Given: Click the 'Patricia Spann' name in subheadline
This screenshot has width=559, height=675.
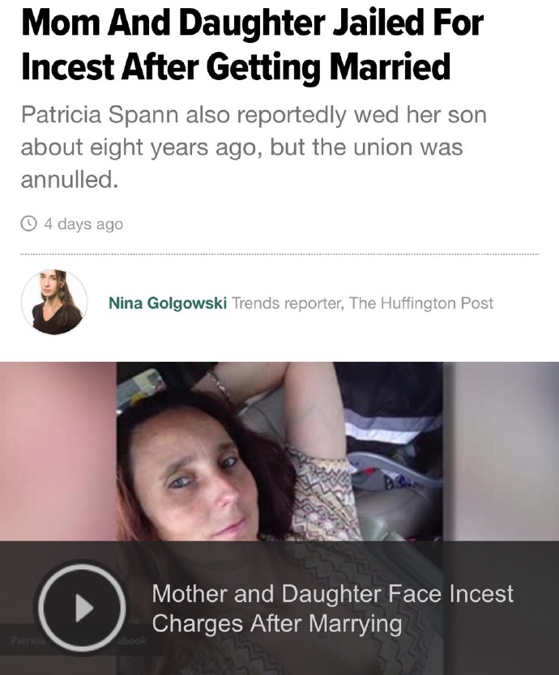Looking at the screenshot, I should (100, 114).
